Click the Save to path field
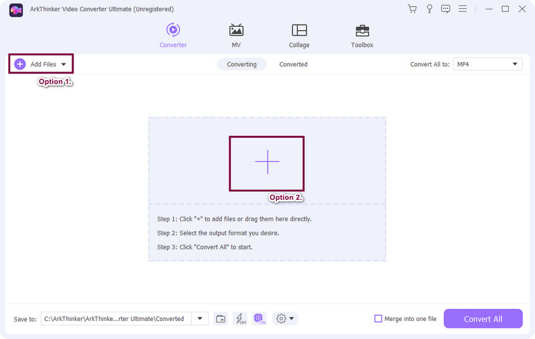Viewport: 535px width, 339px height. (x=116, y=318)
